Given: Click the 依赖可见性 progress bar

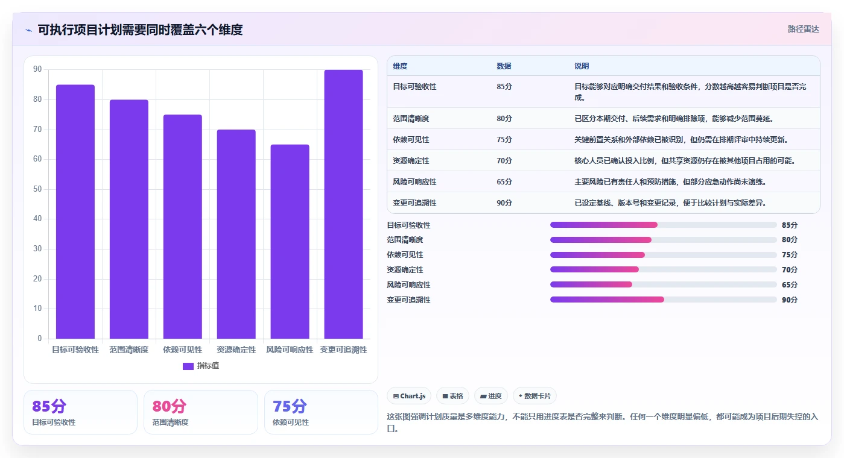Looking at the screenshot, I should (664, 255).
